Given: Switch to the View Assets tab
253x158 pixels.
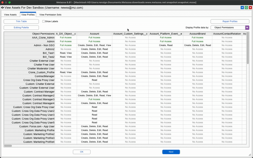Looking at the screenshot, I should (10, 15).
